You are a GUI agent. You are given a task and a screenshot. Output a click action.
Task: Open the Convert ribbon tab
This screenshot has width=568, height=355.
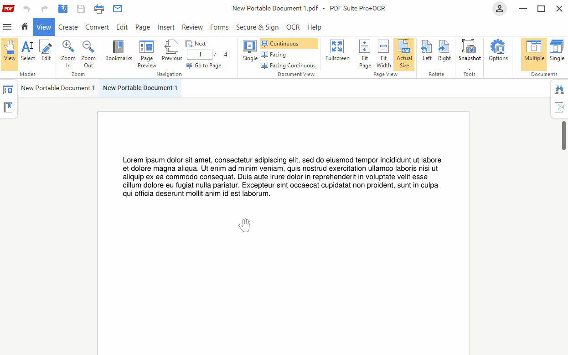pyautogui.click(x=97, y=27)
